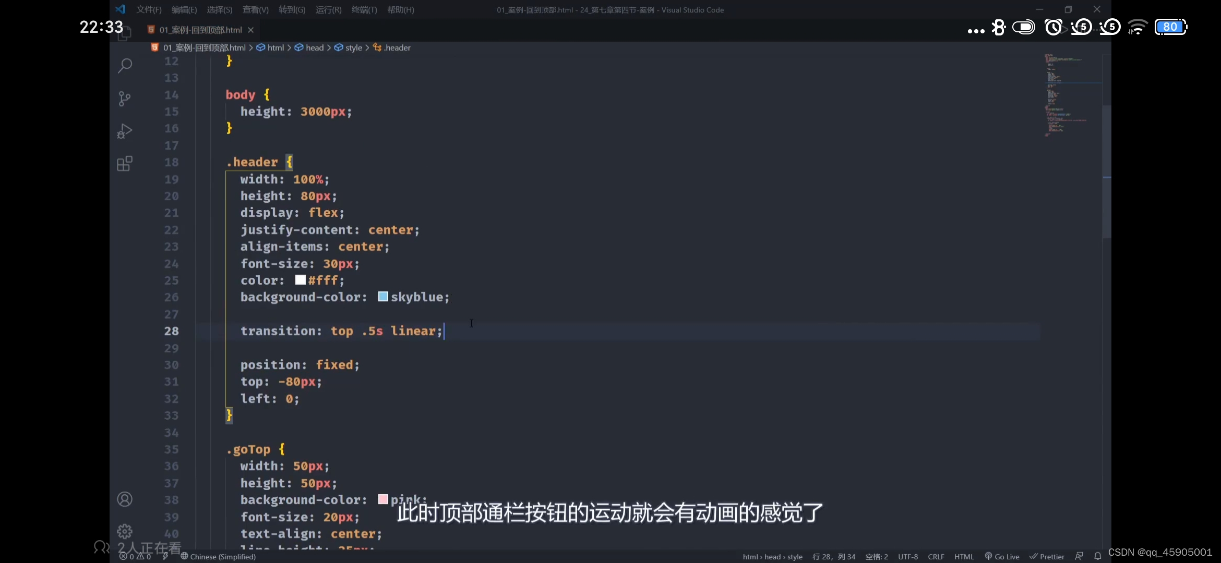Click the white #fff color swatch
This screenshot has width=1221, height=563.
pos(300,280)
